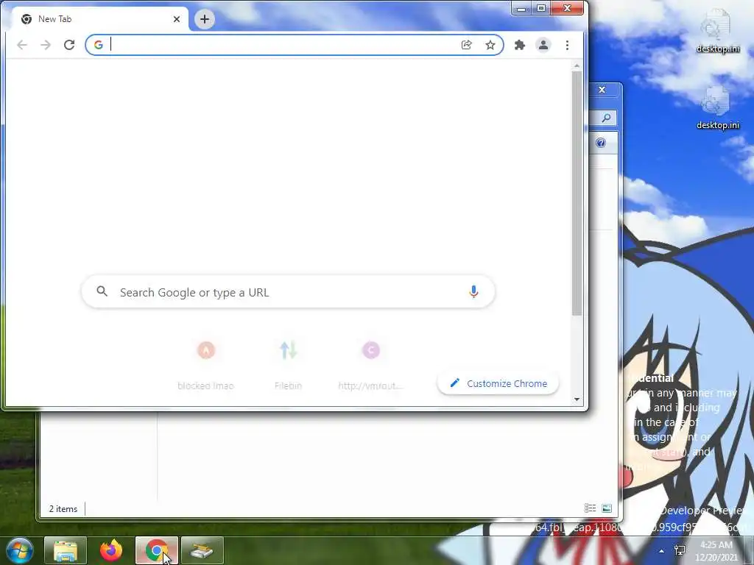Click the scroll-up arrow in Chrome
This screenshot has width=754, height=565.
pyautogui.click(x=577, y=65)
